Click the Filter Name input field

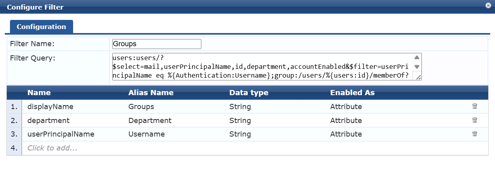pyautogui.click(x=157, y=44)
